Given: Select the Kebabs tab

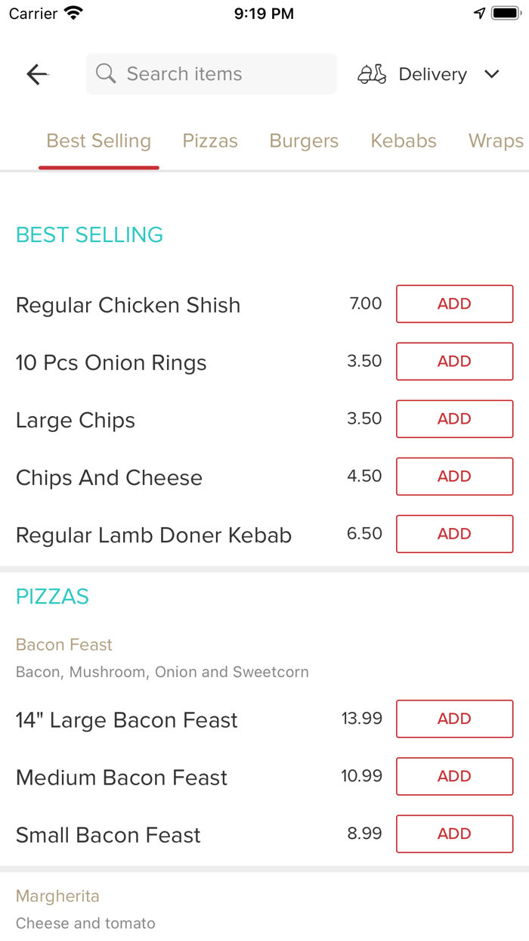Looking at the screenshot, I should click(x=403, y=141).
